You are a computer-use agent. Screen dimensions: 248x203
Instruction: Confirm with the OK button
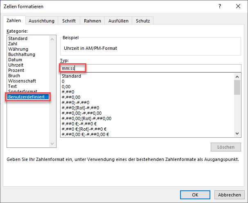point(195,195)
